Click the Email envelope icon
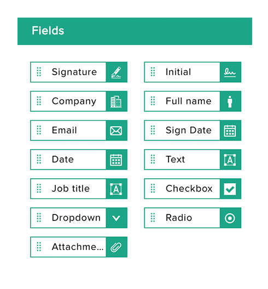The image size is (268, 289). tap(116, 131)
